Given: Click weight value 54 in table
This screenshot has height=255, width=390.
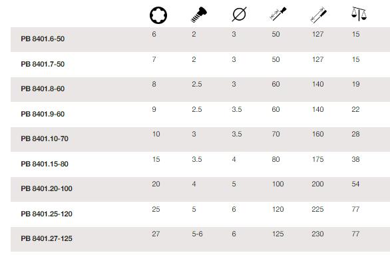Looking at the screenshot, I should 355,184.
